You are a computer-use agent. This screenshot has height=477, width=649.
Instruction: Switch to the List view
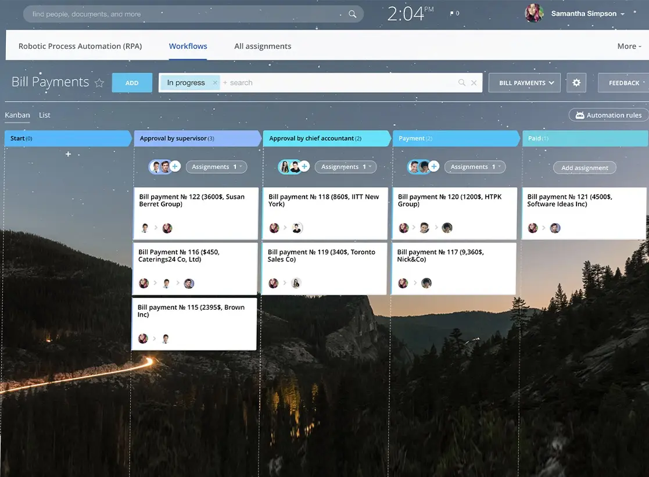pos(45,115)
